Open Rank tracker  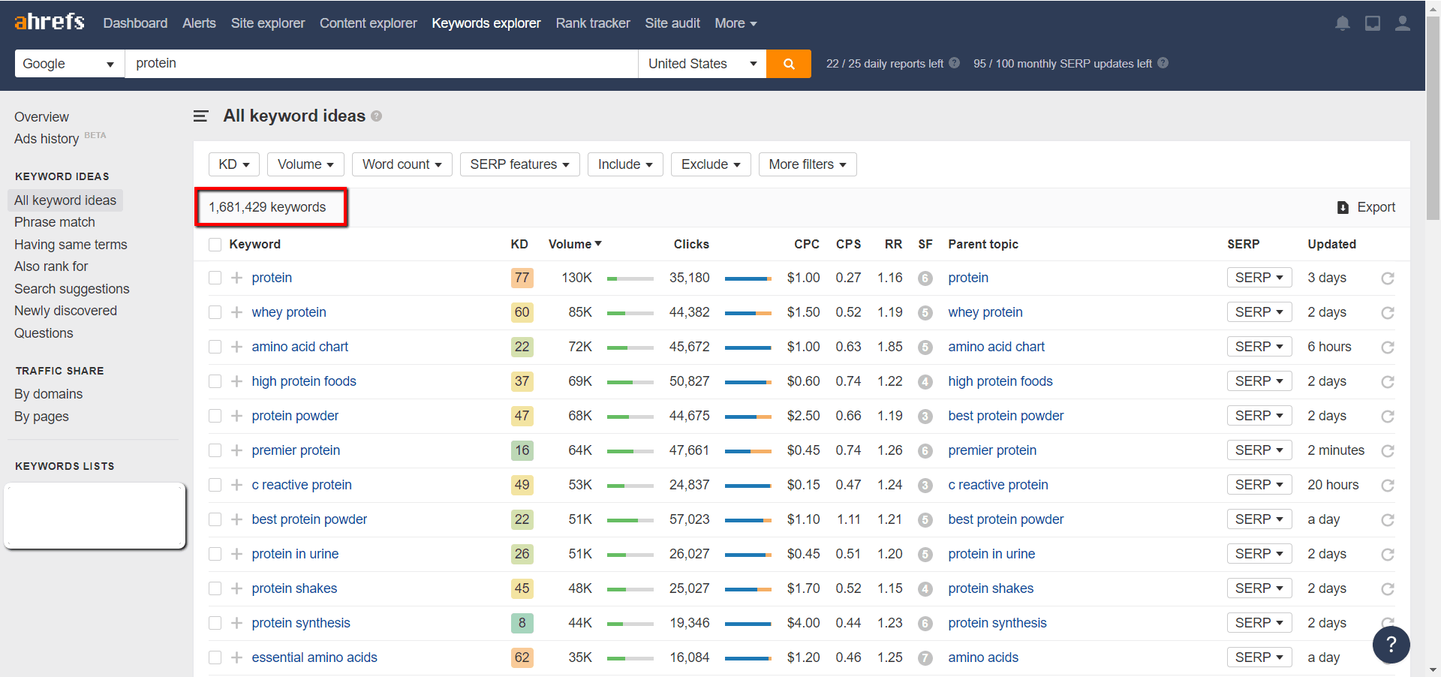pos(593,23)
